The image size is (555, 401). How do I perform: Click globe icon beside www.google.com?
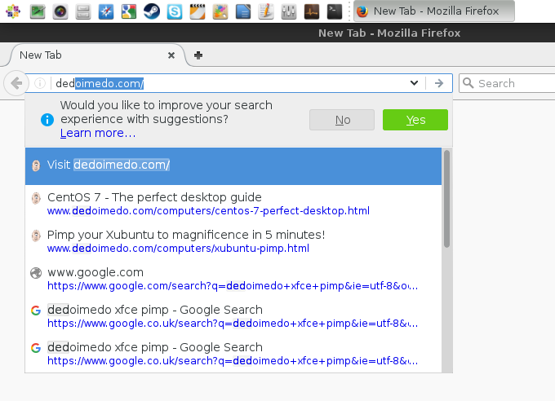[x=36, y=273]
